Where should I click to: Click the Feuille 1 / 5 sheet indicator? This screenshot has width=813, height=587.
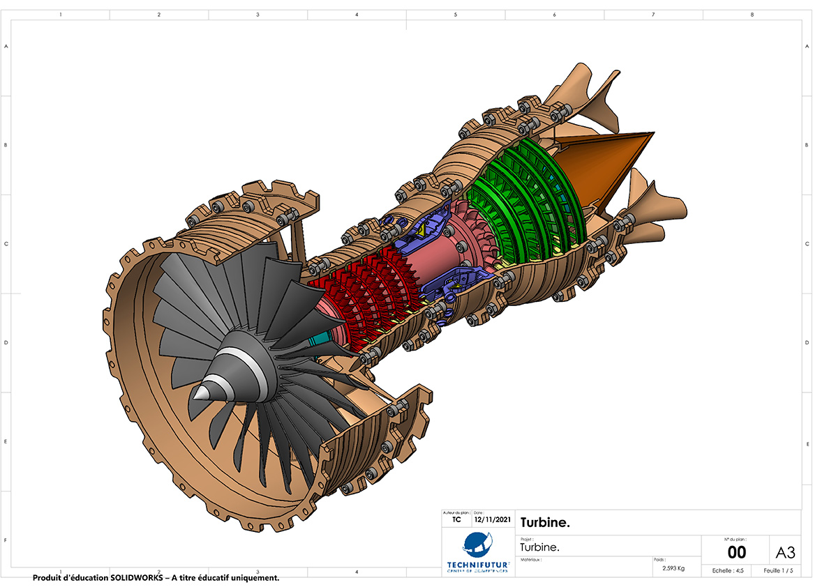(x=778, y=570)
